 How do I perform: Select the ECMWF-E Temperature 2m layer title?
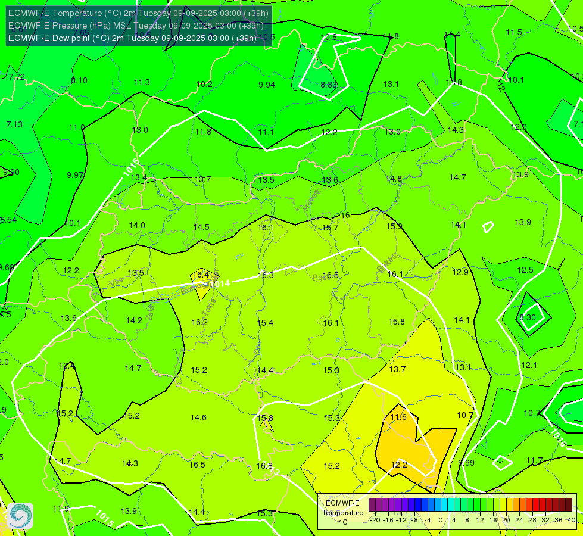138,13
